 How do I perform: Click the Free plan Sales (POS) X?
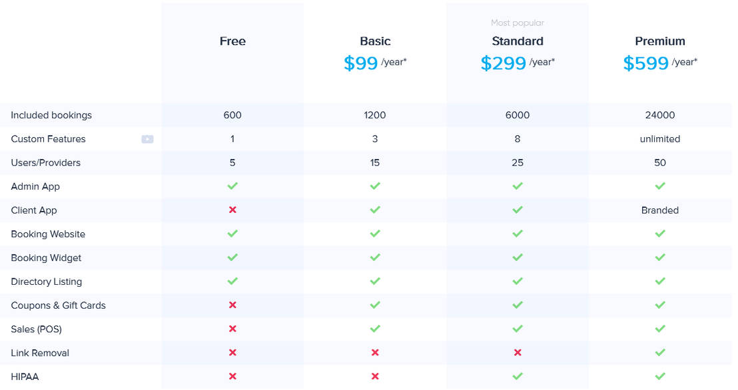coord(232,329)
